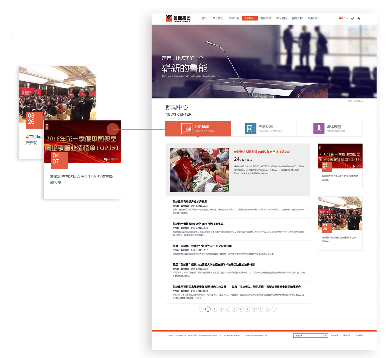The image size is (388, 358).
Task: Click the 媒体报道 microphone icon
Action: tap(319, 129)
